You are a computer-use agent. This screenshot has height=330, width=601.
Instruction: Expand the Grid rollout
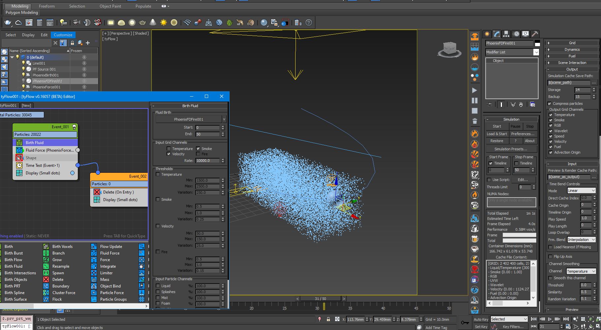572,43
